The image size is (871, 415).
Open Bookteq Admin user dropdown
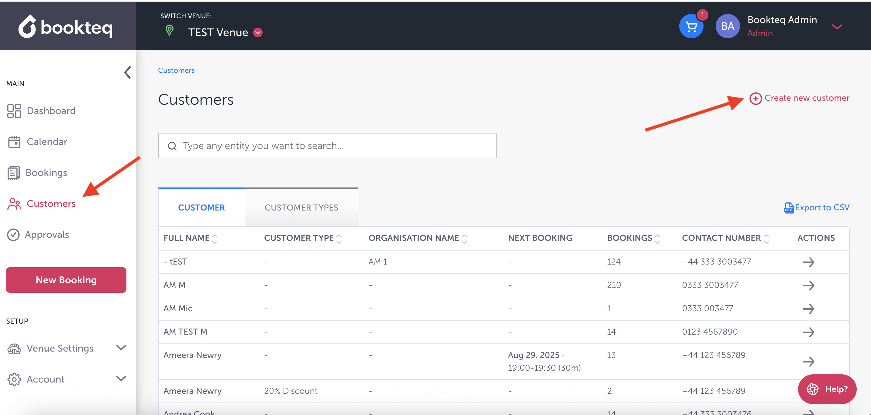(837, 26)
